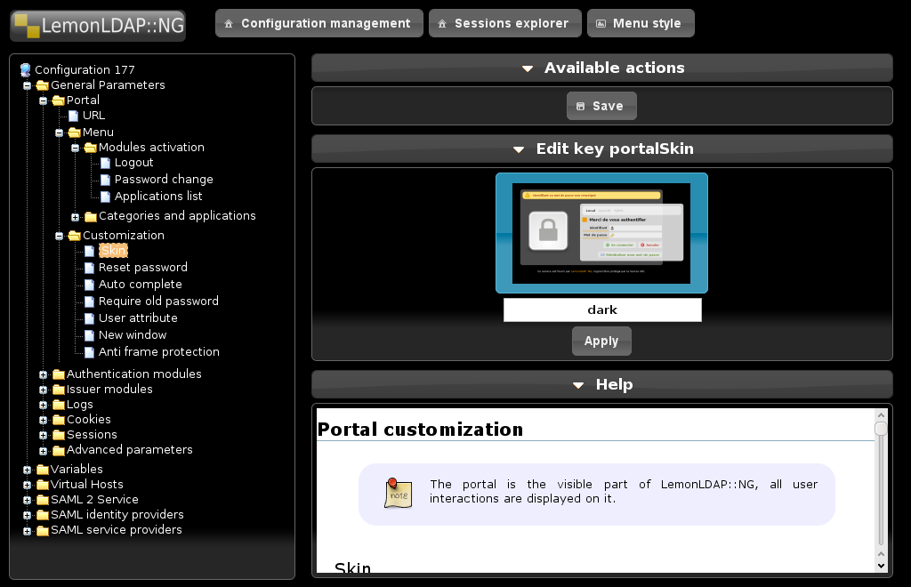Expand the SAML service providers node
The height and width of the screenshot is (587, 911).
pos(27,531)
